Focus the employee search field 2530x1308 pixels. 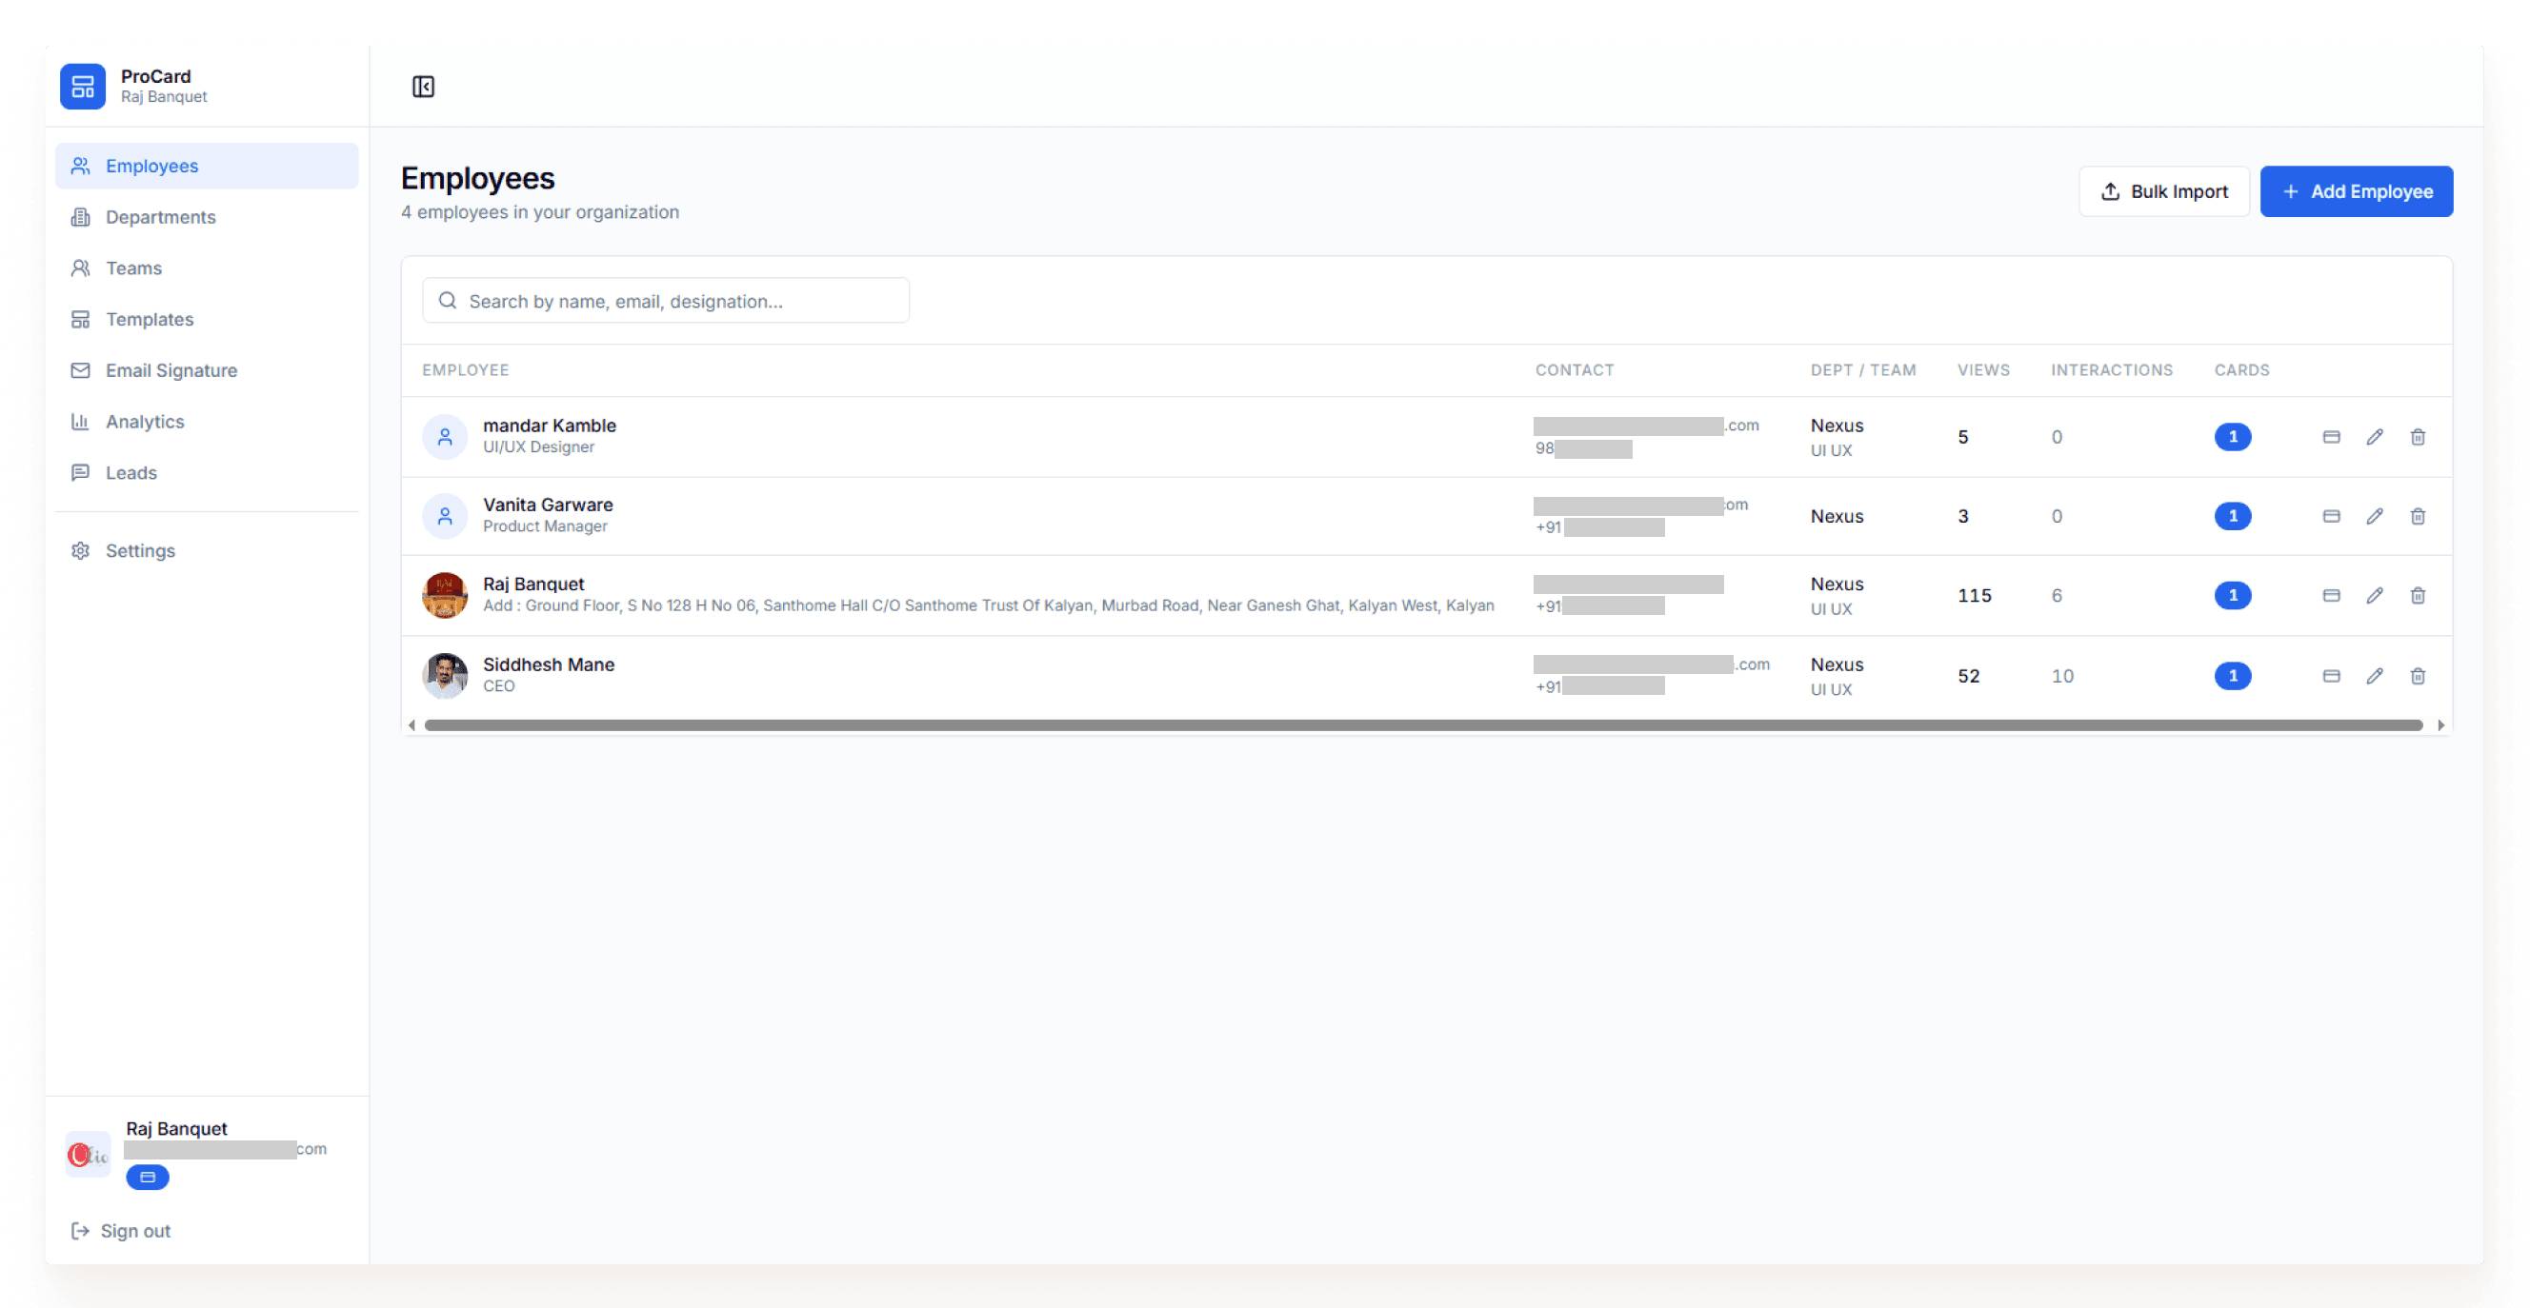(x=665, y=300)
